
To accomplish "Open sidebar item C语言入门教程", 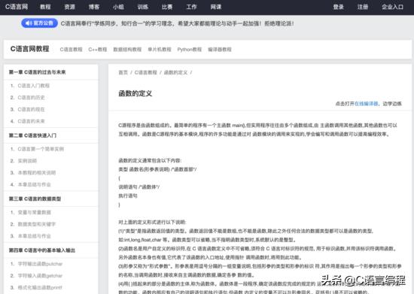I will 34,86.
